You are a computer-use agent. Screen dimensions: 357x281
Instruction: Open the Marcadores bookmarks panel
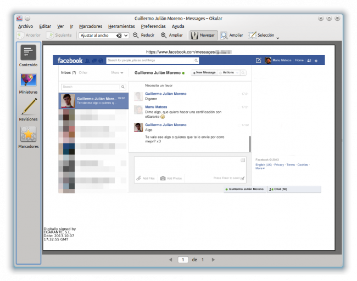pos(28,137)
